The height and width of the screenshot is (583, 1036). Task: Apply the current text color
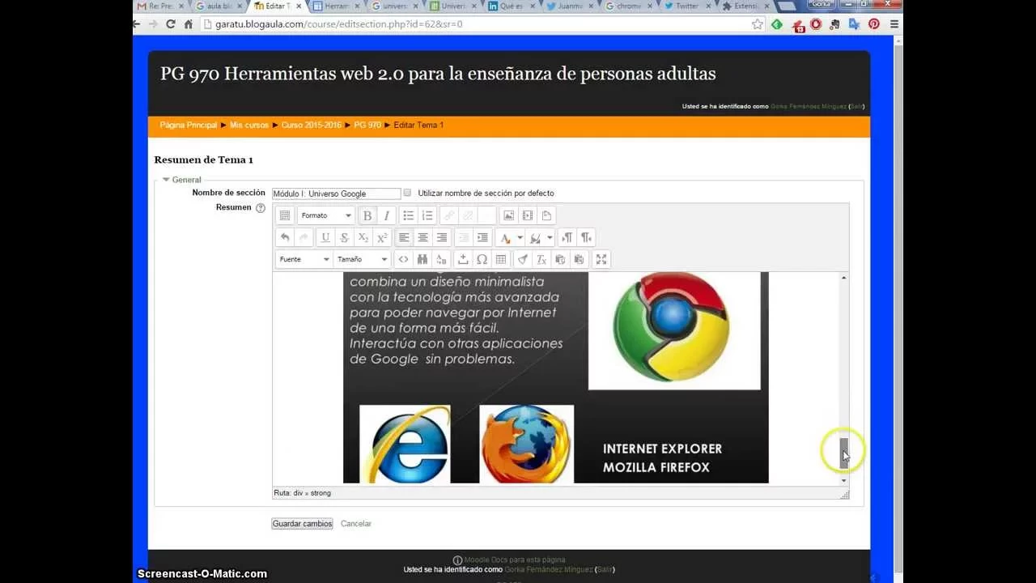506,237
